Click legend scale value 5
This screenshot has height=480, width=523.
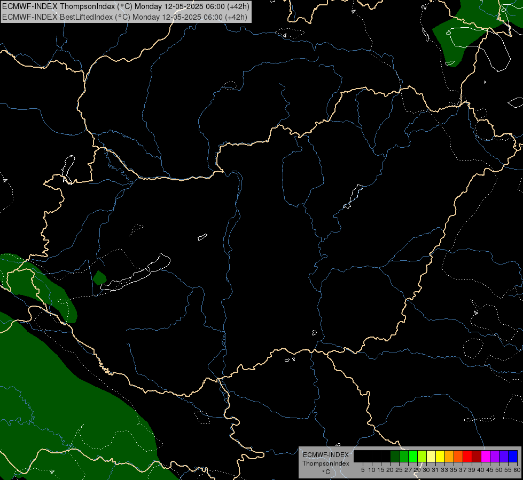click(363, 470)
